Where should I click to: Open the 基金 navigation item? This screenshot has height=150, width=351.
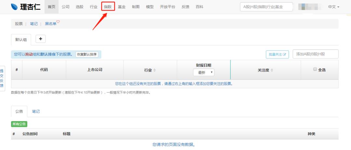pos(122,7)
